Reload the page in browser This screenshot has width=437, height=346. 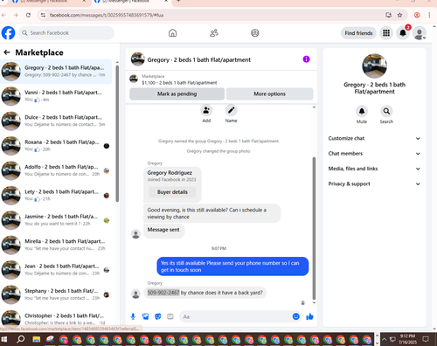[x=28, y=15]
